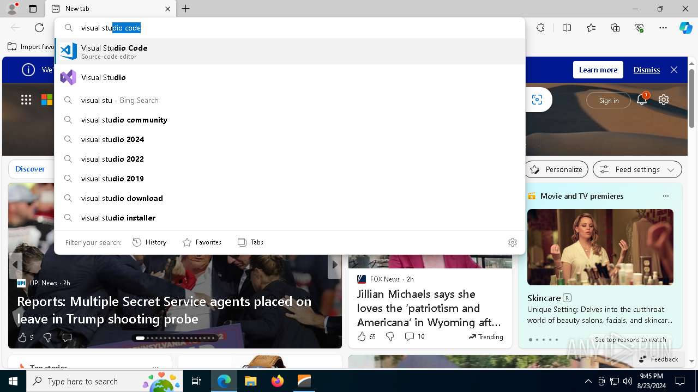Click the Windows taskbar search box
This screenshot has width=698, height=392.
[105, 381]
